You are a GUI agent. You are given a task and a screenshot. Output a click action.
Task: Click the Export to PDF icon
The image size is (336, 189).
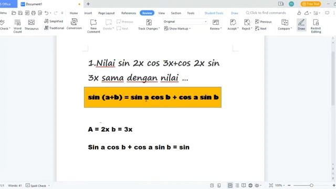pos(27,13)
